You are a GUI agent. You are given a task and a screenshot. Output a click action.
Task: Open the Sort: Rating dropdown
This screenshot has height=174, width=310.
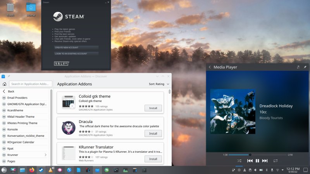159,84
